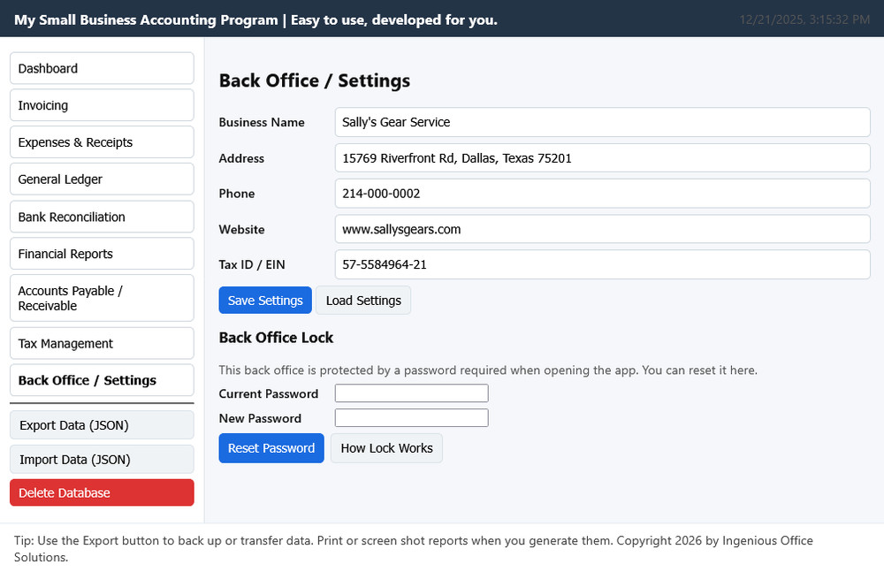
Task: View Financial Reports page
Action: [x=102, y=254]
